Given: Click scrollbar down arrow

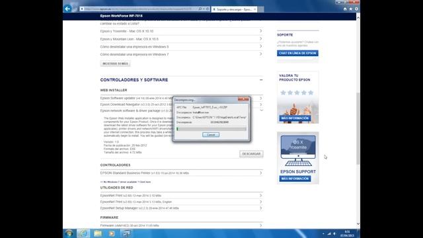Looking at the screenshot, I should click(358, 223).
